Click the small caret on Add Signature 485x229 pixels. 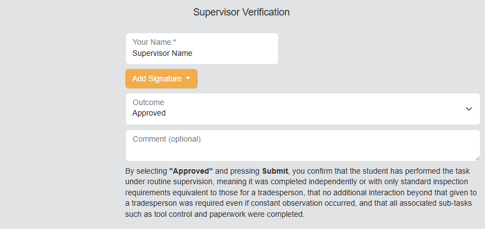click(x=188, y=79)
